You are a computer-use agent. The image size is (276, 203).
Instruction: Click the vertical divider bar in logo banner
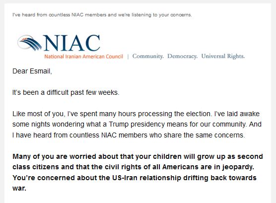(128, 57)
